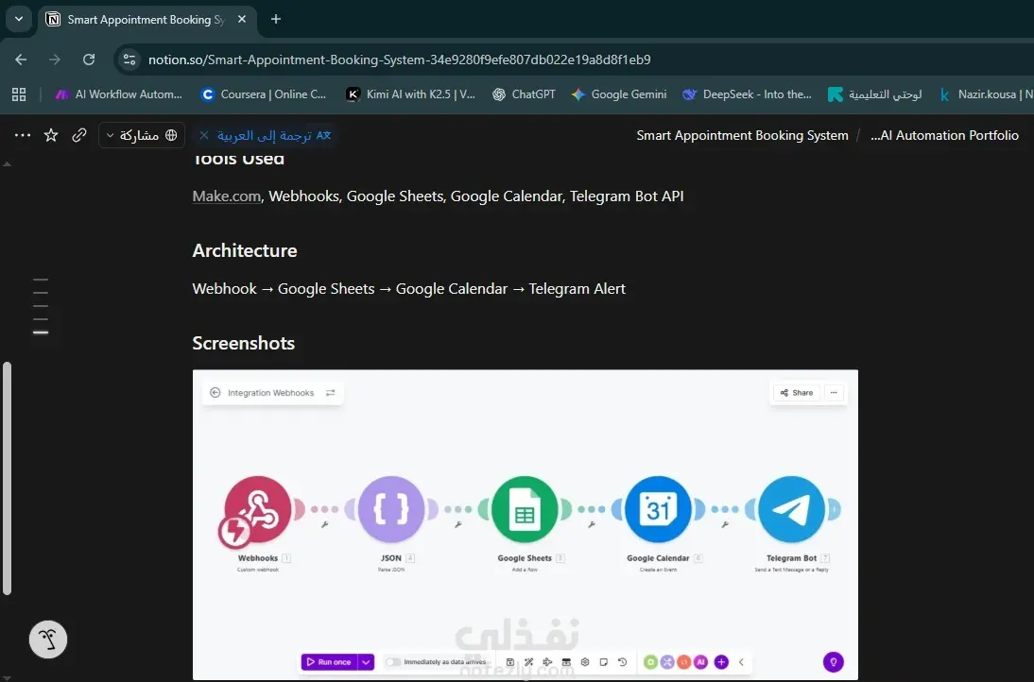The width and height of the screenshot is (1034, 682).
Task: Reload the Notion page
Action: 89,60
